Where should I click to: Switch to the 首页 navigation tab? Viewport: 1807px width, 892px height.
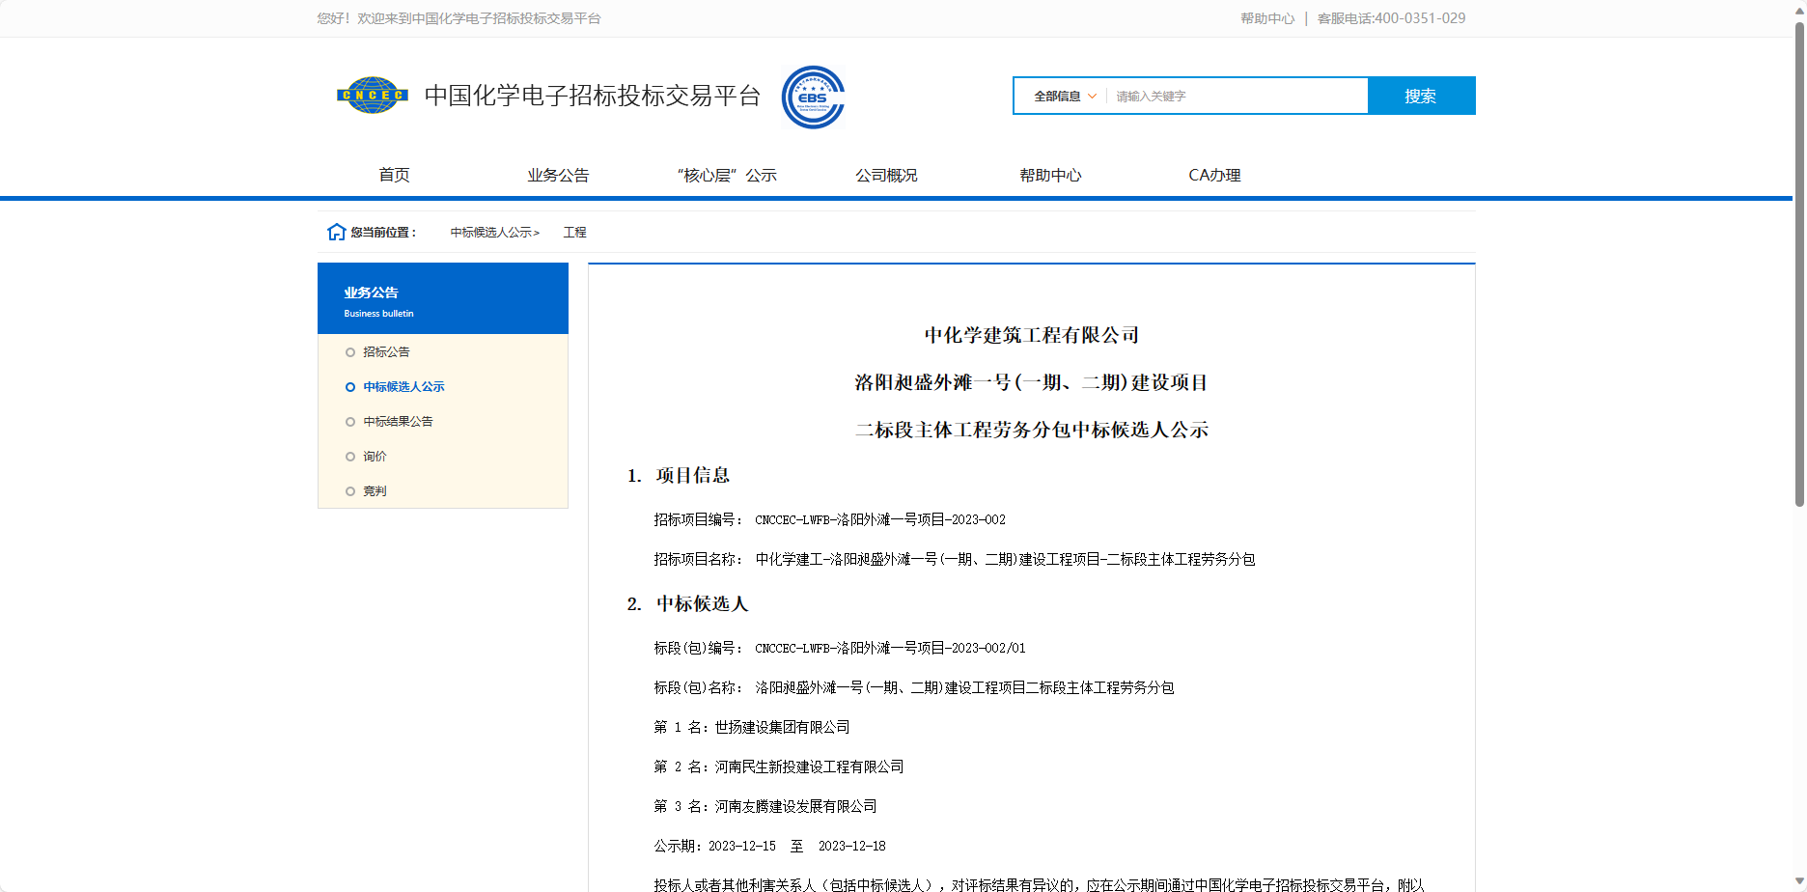pos(393,175)
